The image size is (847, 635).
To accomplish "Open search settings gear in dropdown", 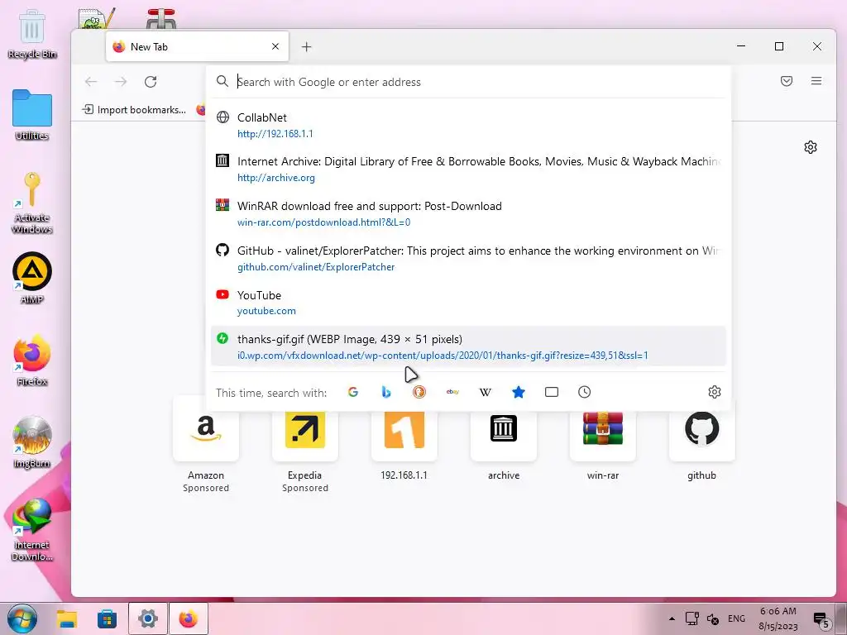I will [715, 392].
